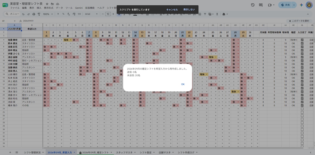Open the ファイル menu
Image resolution: width=315 pixels, height=155 pixels.
click(15, 8)
